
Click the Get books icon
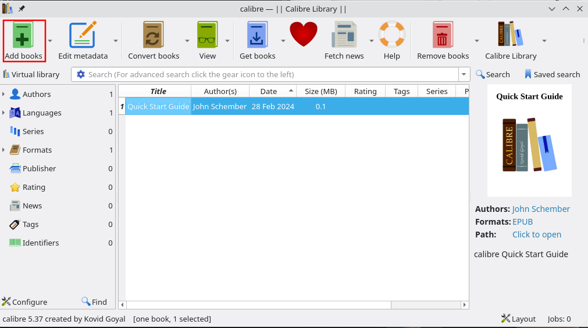(257, 36)
